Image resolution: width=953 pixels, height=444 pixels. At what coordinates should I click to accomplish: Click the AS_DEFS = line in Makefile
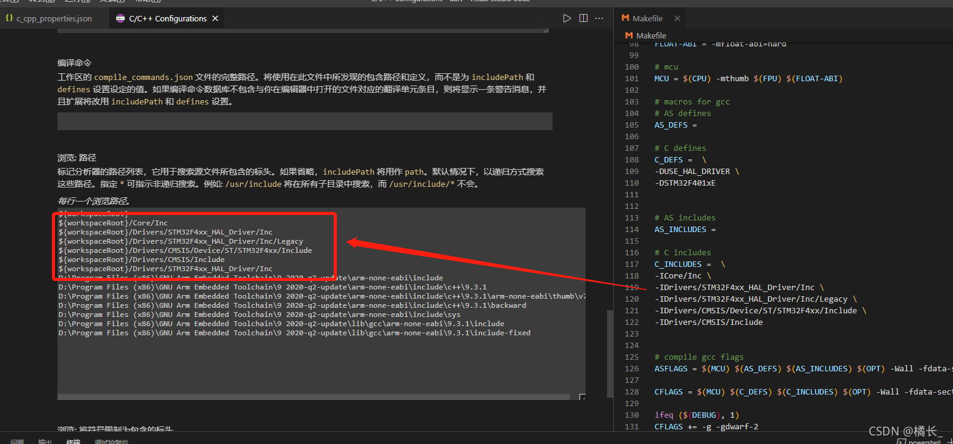(675, 125)
